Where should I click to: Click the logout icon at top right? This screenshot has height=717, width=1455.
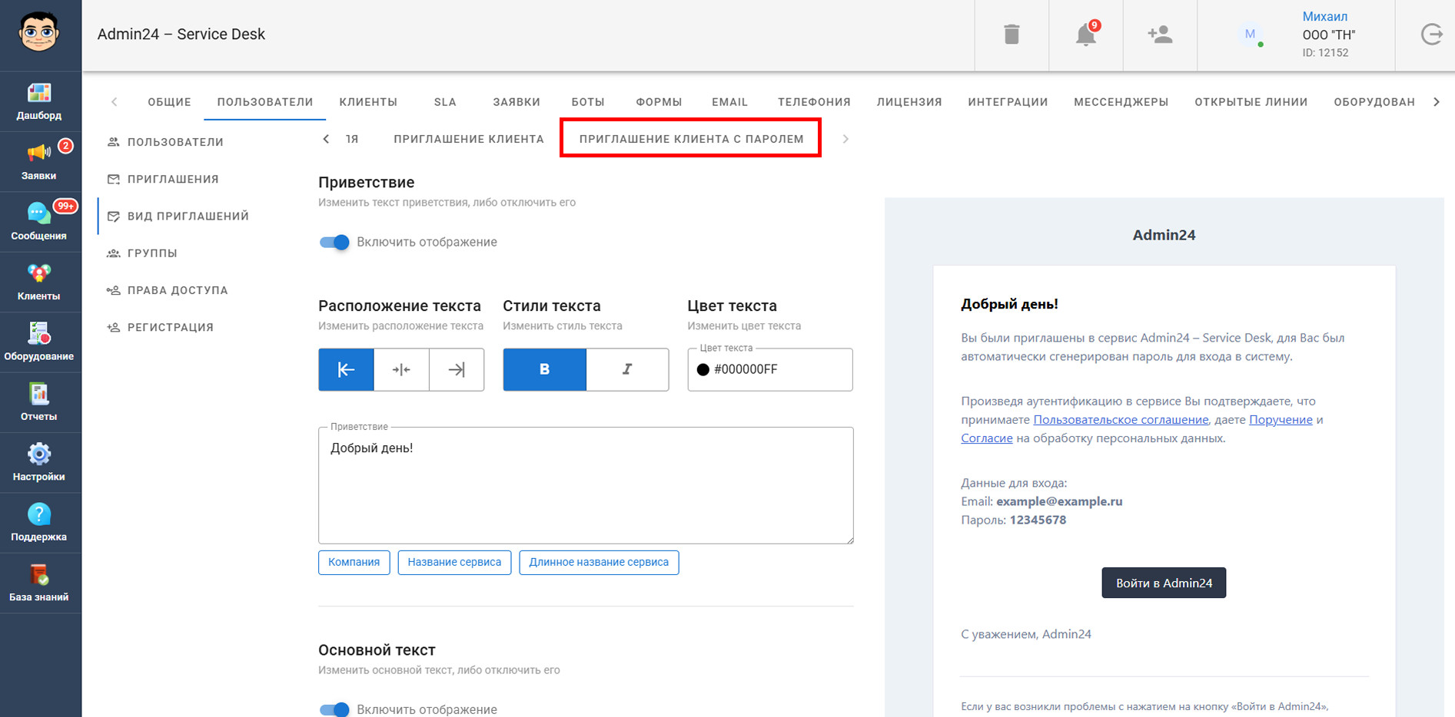(1431, 35)
